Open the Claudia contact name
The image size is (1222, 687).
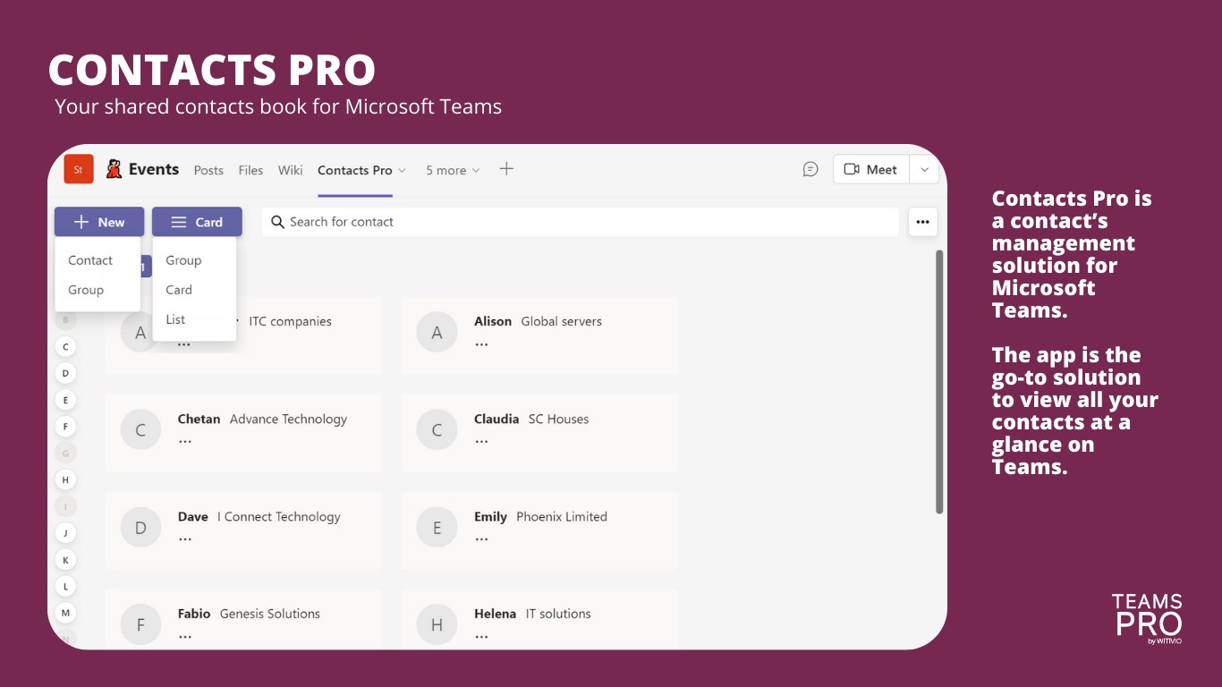pyautogui.click(x=496, y=419)
